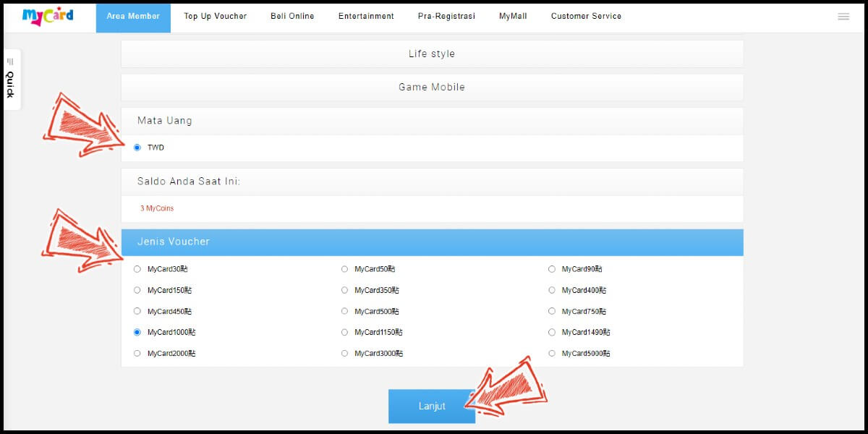Click the Saldo Anda Saat Ini heading

[189, 181]
